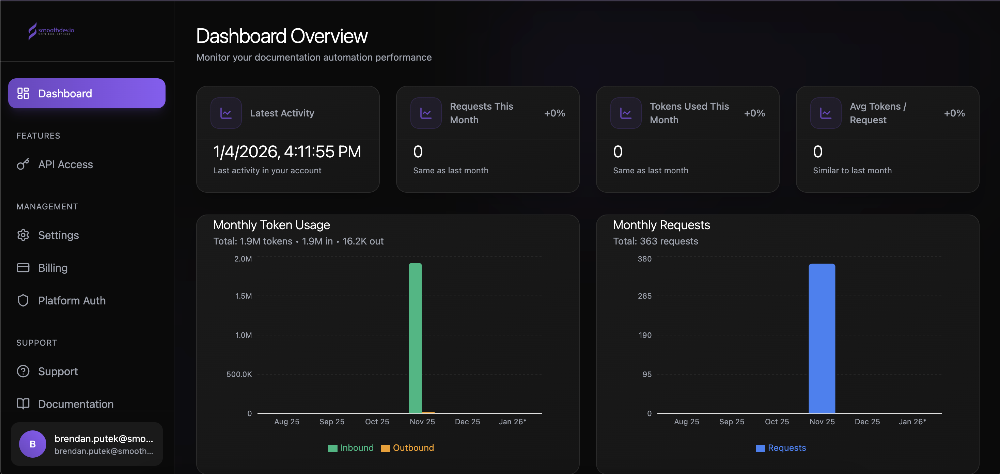Click the Settings gear icon

23,235
